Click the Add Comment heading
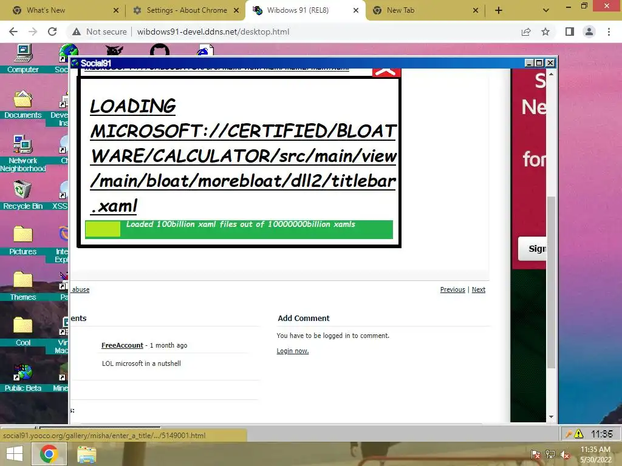Image resolution: width=622 pixels, height=466 pixels. coord(304,318)
